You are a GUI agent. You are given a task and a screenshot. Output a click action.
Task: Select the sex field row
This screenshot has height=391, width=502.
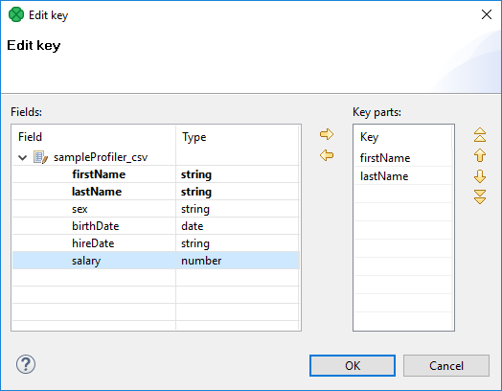[156, 209]
